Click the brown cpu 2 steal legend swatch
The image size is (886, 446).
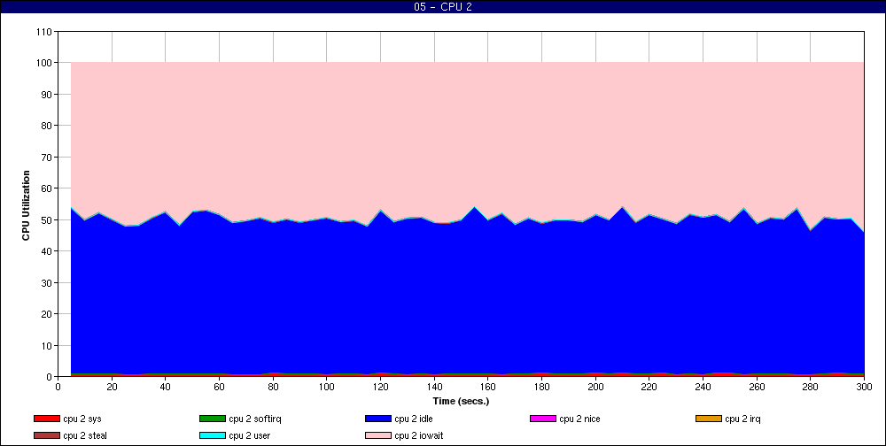point(47,435)
